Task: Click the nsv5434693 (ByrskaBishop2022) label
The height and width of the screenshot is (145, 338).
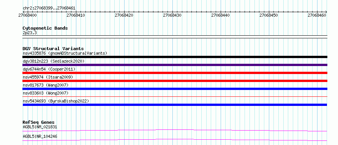Action: pos(56,101)
